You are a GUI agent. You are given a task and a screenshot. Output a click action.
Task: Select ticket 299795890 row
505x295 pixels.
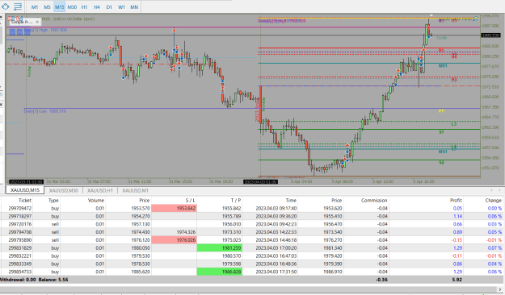coord(251,240)
